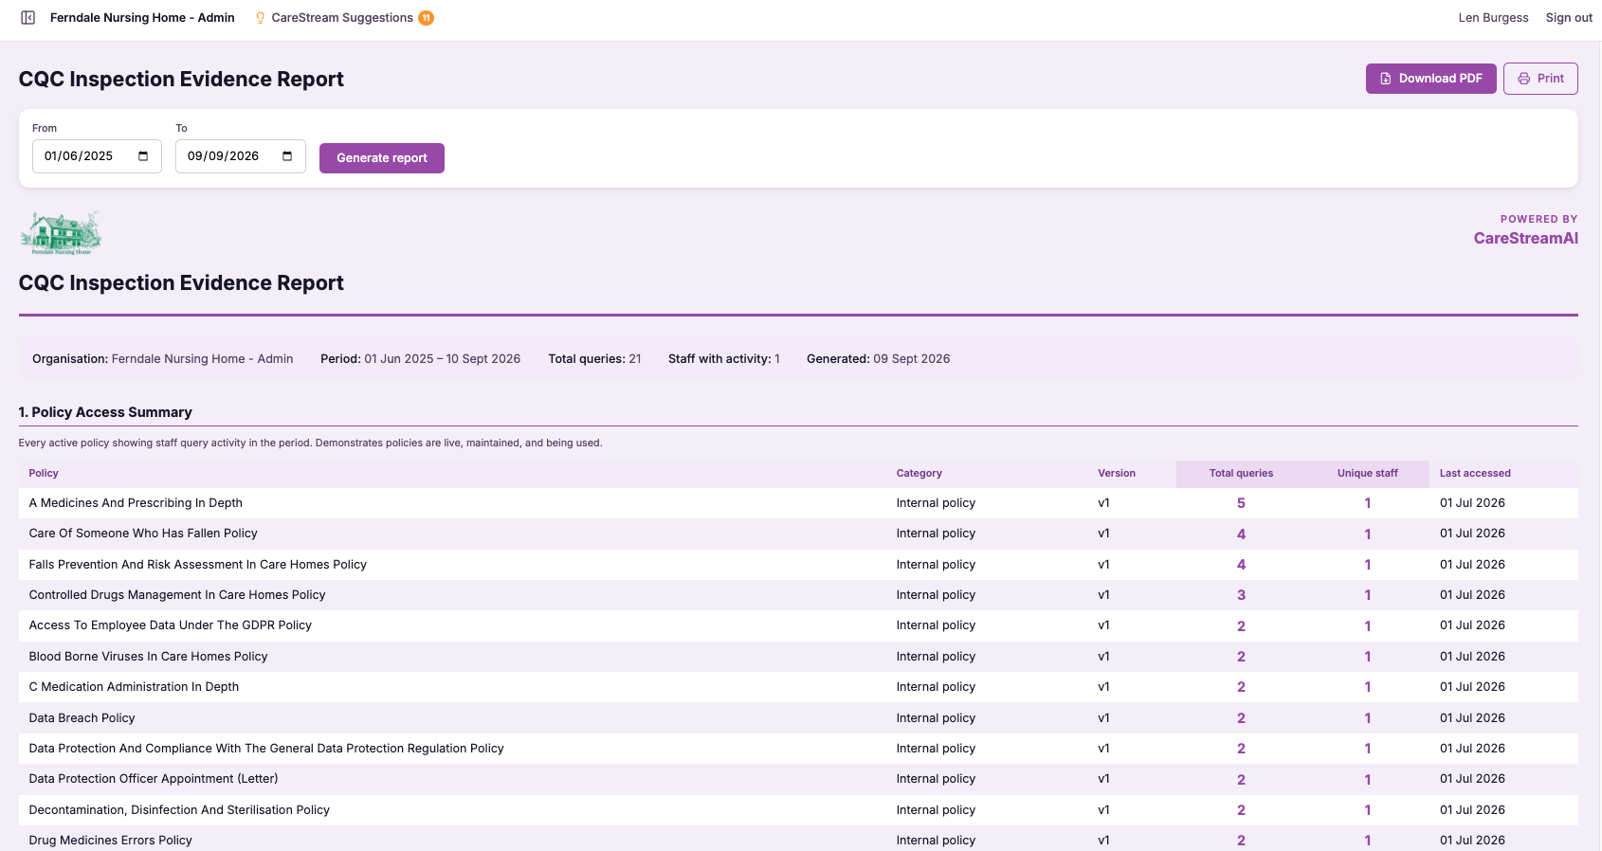Screen dimensions: 1602x851
Task: Click the orange 11 suggestions badge
Action: tap(427, 18)
